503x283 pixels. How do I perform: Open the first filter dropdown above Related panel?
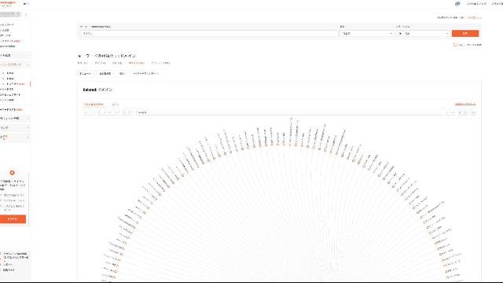(x=86, y=73)
